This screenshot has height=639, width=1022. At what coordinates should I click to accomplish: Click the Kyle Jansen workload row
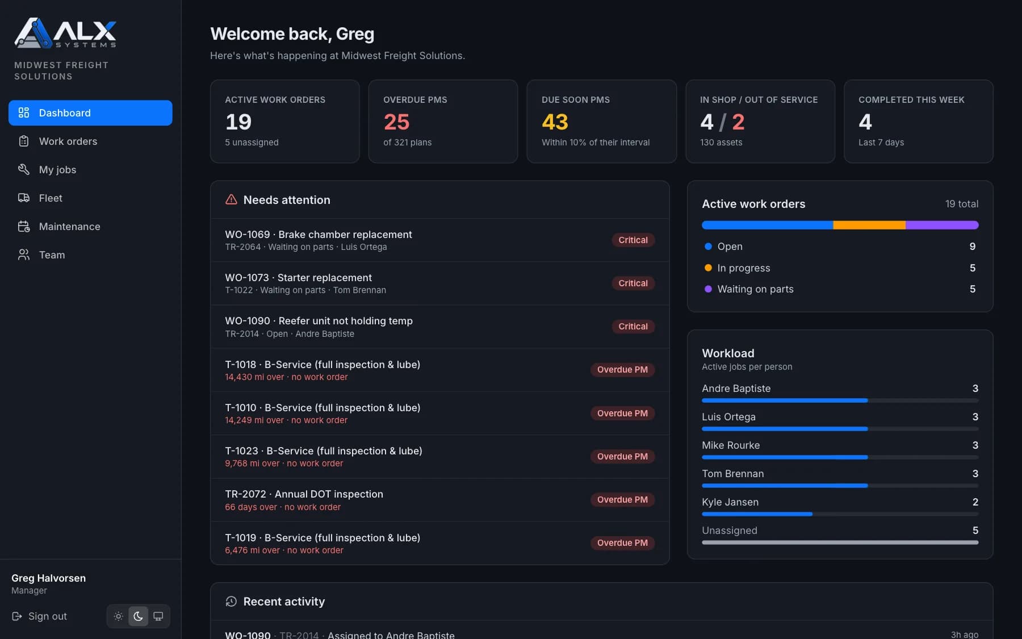(840, 507)
